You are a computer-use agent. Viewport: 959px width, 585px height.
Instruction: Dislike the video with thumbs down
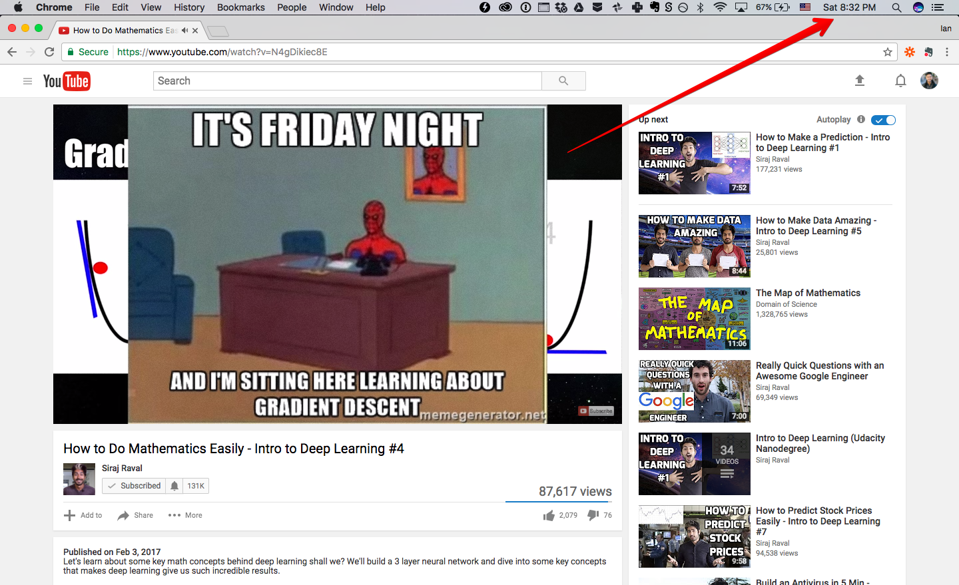(593, 515)
